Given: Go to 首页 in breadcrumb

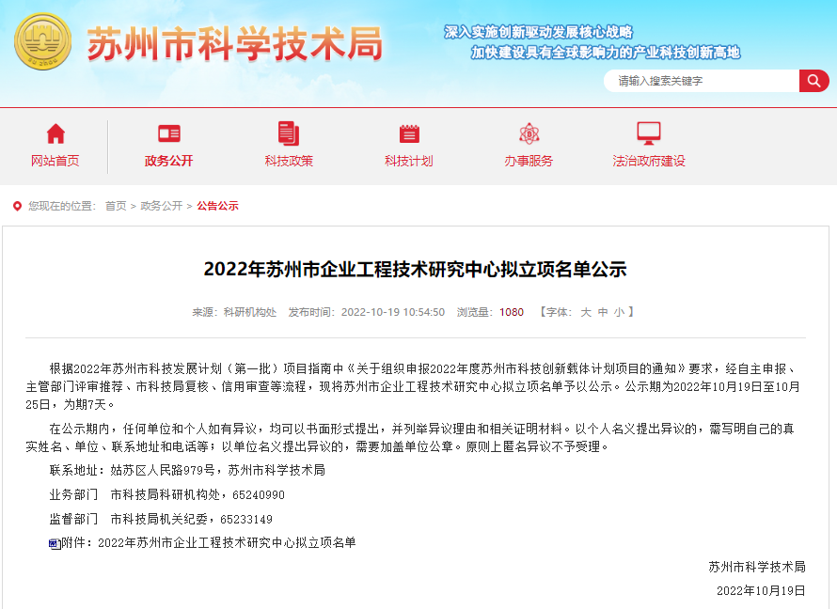Looking at the screenshot, I should coord(116,206).
